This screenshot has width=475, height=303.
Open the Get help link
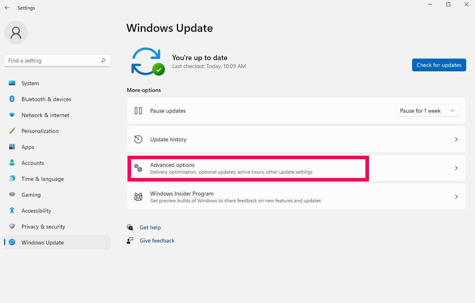tap(150, 227)
